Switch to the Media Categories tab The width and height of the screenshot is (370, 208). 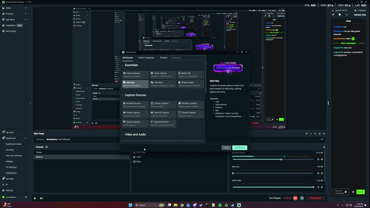146,58
